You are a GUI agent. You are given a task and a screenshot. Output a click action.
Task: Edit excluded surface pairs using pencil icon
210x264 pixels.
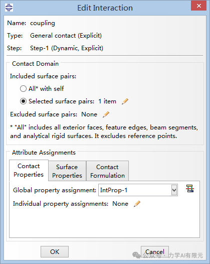click(106, 114)
